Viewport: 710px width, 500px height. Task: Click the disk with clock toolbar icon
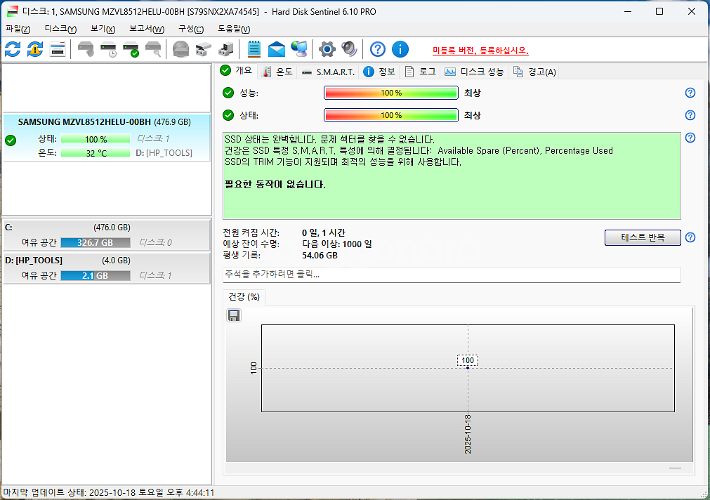click(x=109, y=49)
